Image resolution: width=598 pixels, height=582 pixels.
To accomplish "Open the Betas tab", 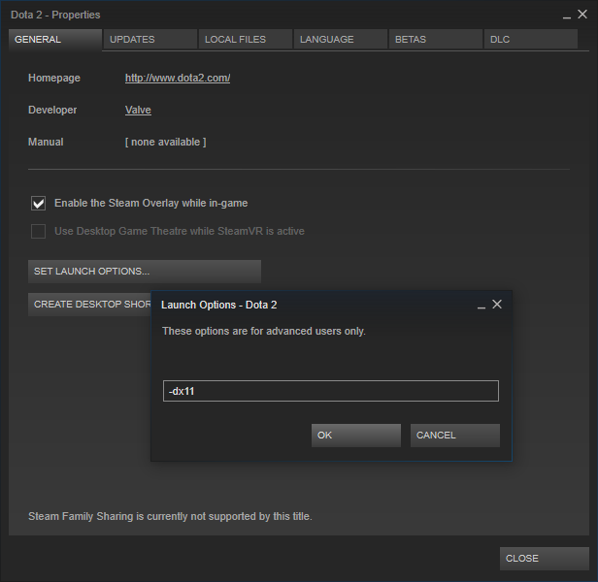I will pyautogui.click(x=436, y=39).
